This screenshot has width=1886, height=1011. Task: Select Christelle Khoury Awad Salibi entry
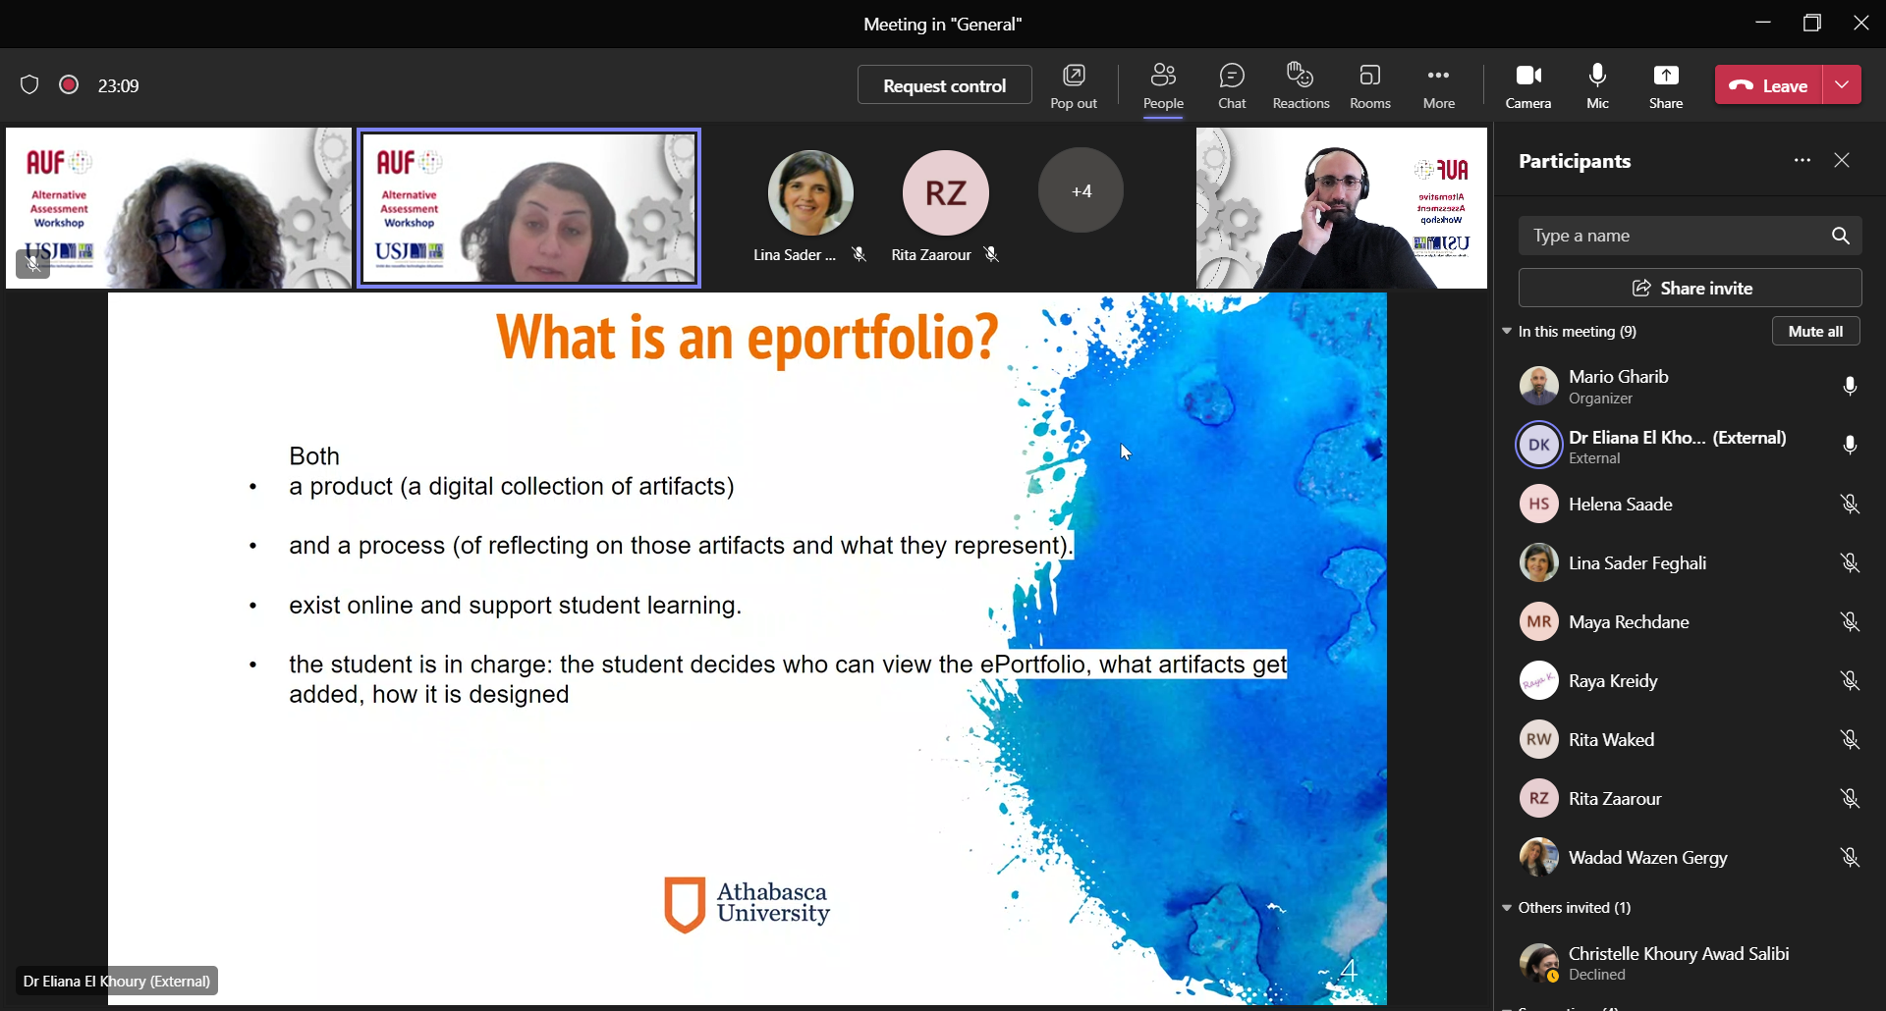(x=1690, y=963)
